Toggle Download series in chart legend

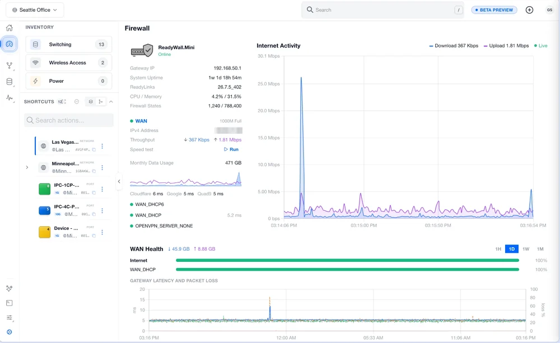pyautogui.click(x=454, y=46)
